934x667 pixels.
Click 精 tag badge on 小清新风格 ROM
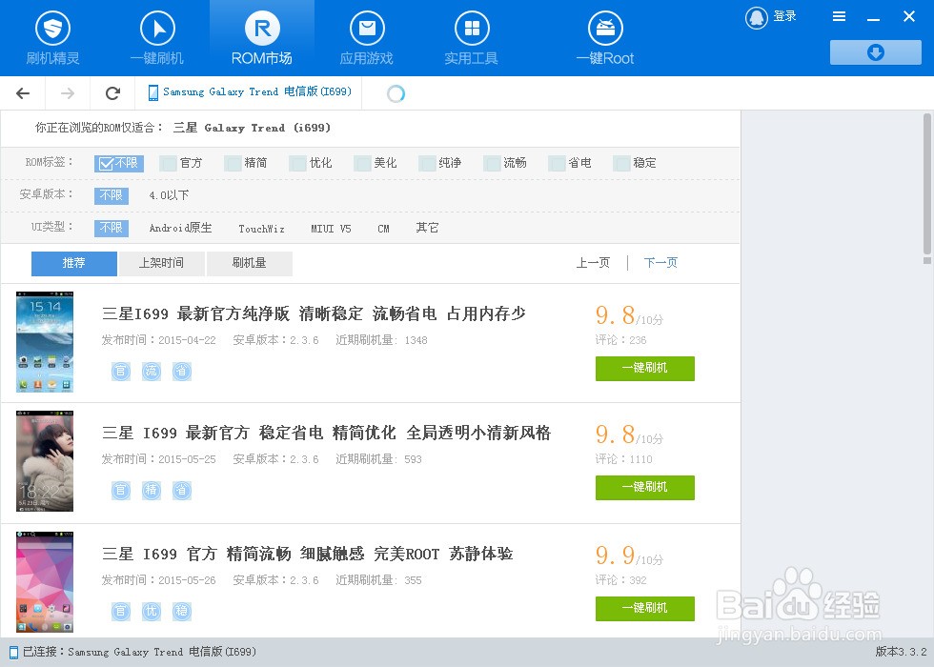[x=152, y=490]
